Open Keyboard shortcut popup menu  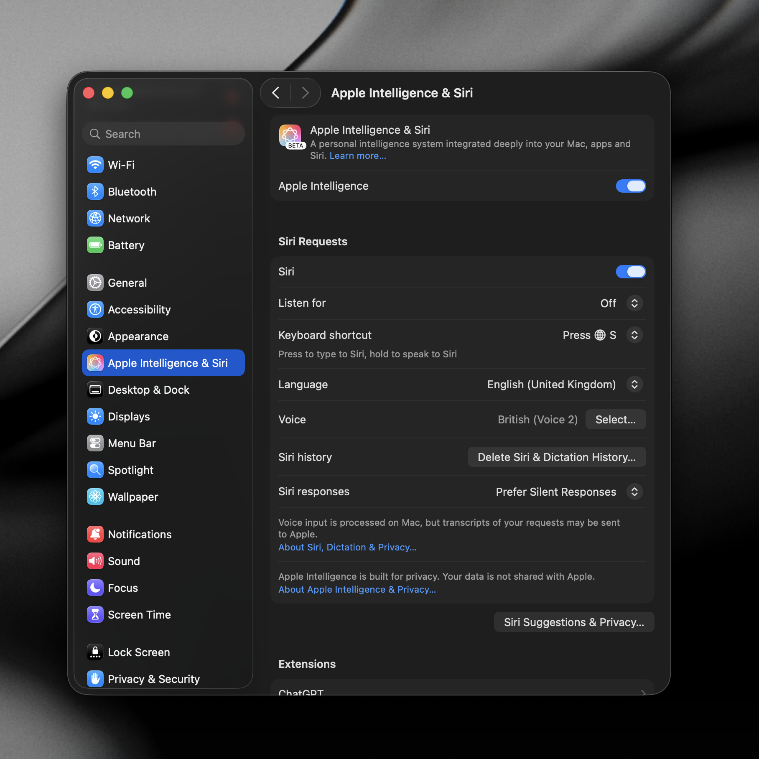coord(634,335)
